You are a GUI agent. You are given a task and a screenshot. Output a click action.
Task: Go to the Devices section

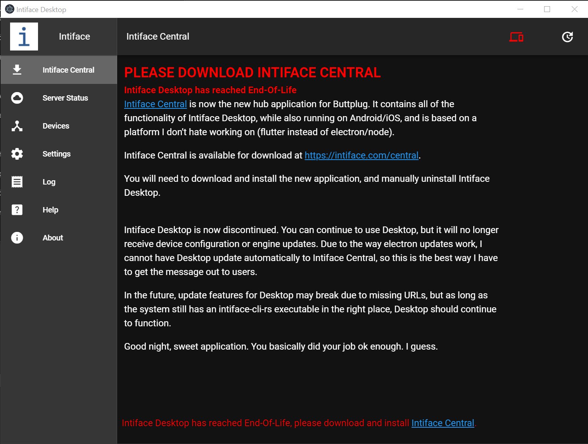coord(59,126)
